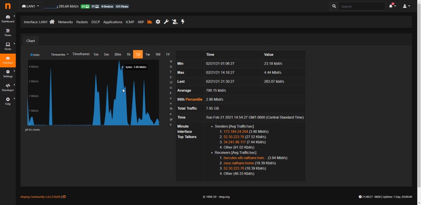Screen dimensions: 421x205
Task: Select the 1Y timeframe
Action: [168, 54]
